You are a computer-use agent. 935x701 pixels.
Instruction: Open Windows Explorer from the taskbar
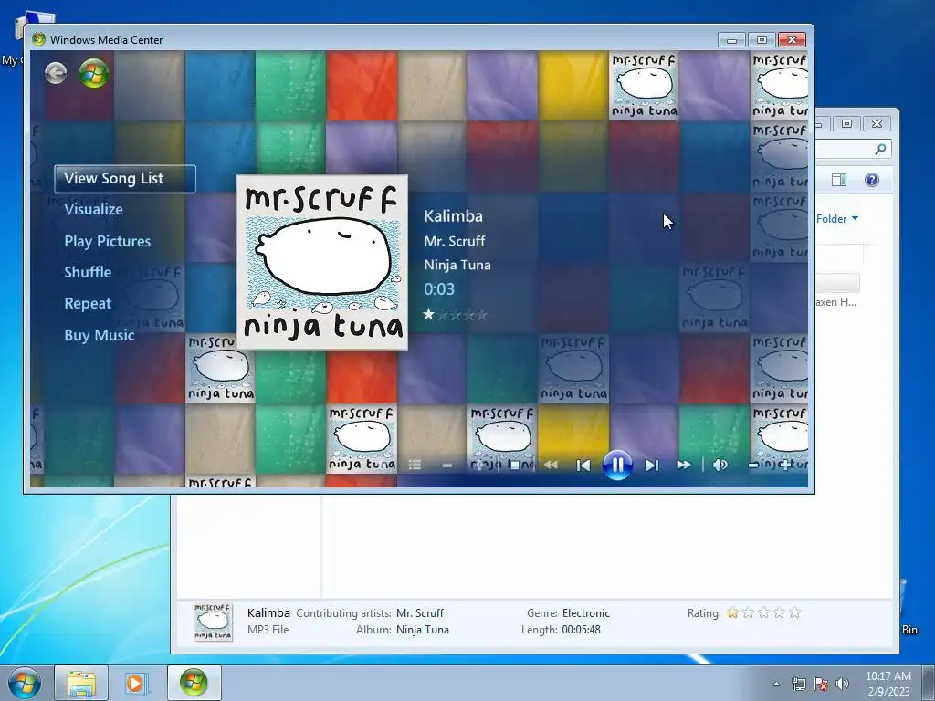(81, 683)
